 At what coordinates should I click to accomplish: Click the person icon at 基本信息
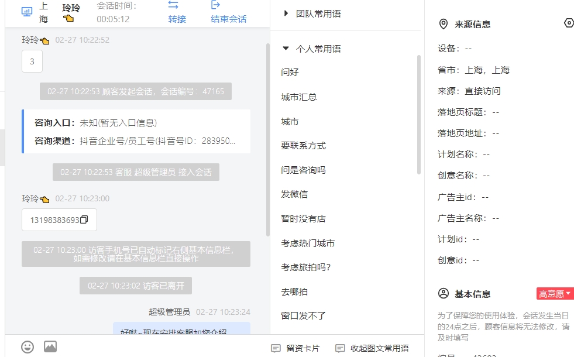point(444,294)
